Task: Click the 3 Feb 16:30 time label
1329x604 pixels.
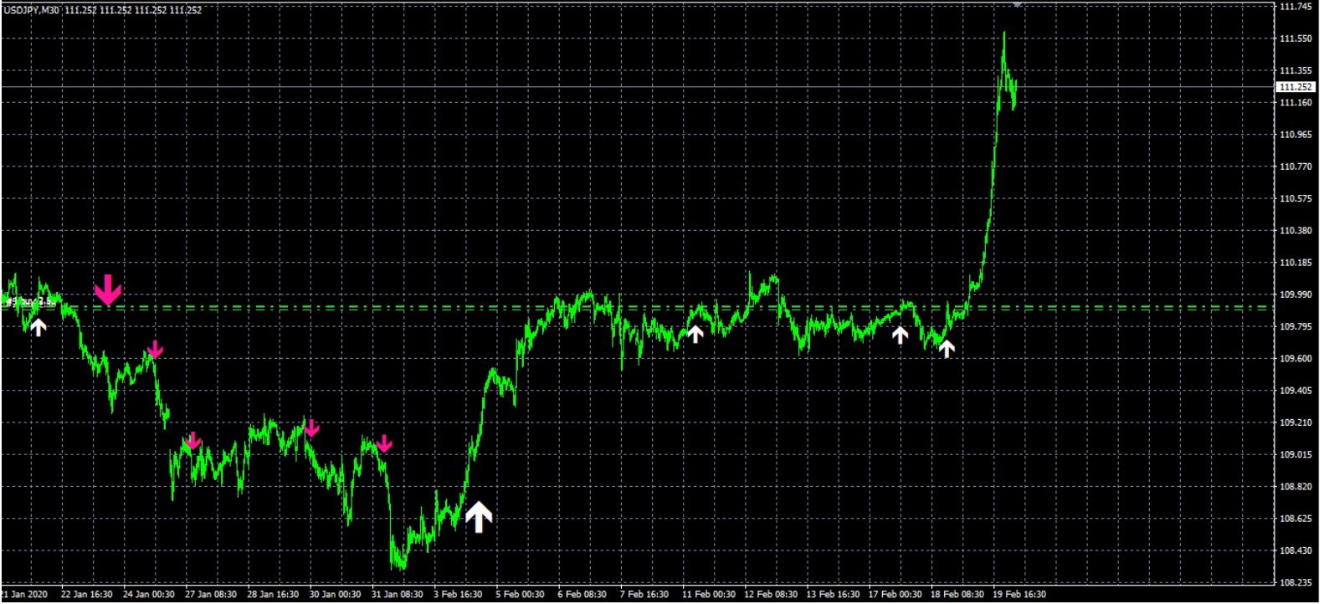Action: pos(458,595)
